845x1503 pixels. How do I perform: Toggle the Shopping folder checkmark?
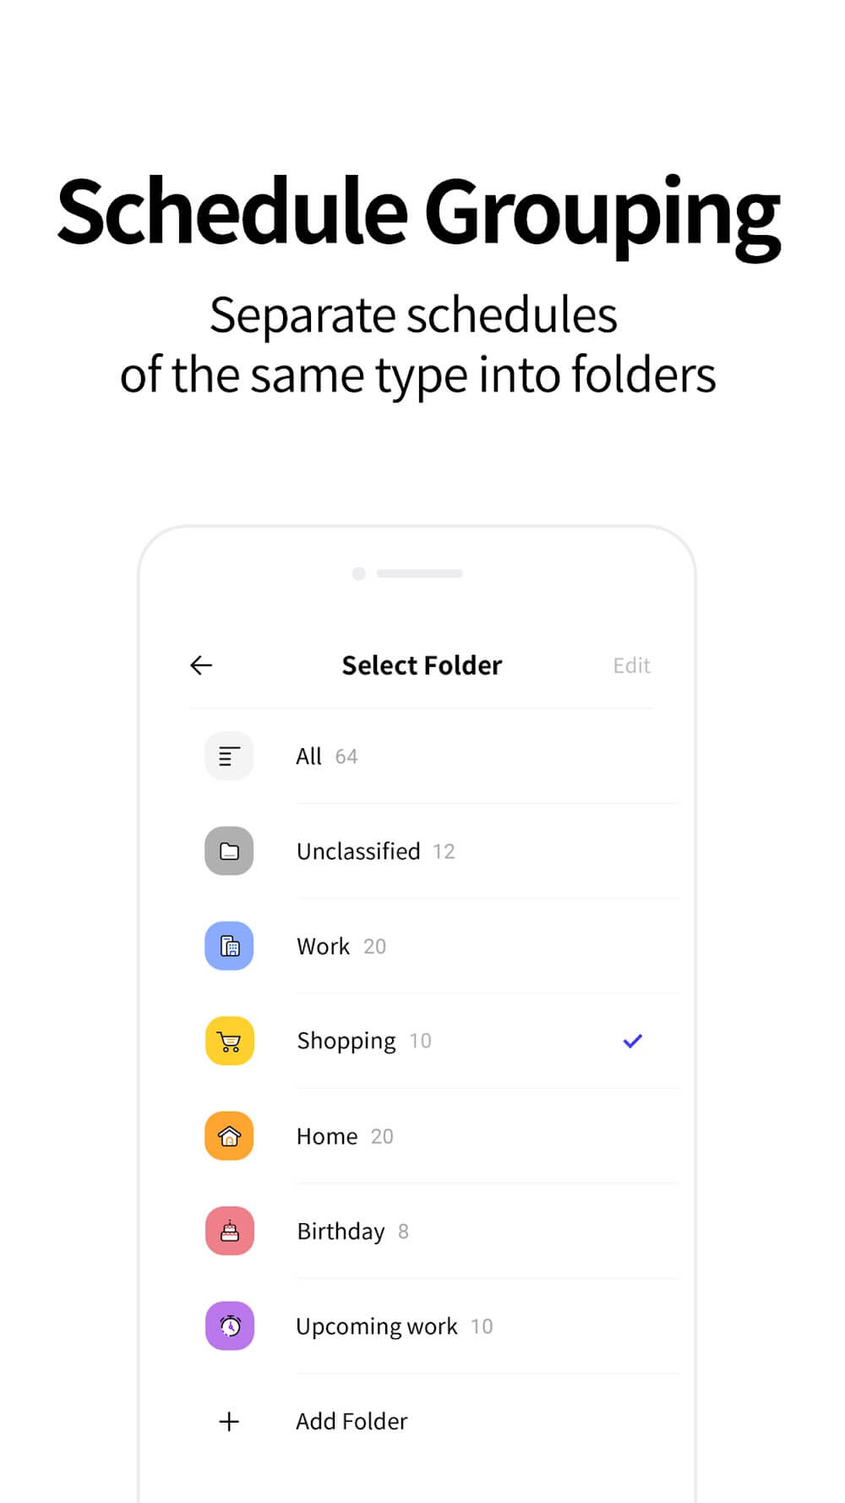(632, 1041)
